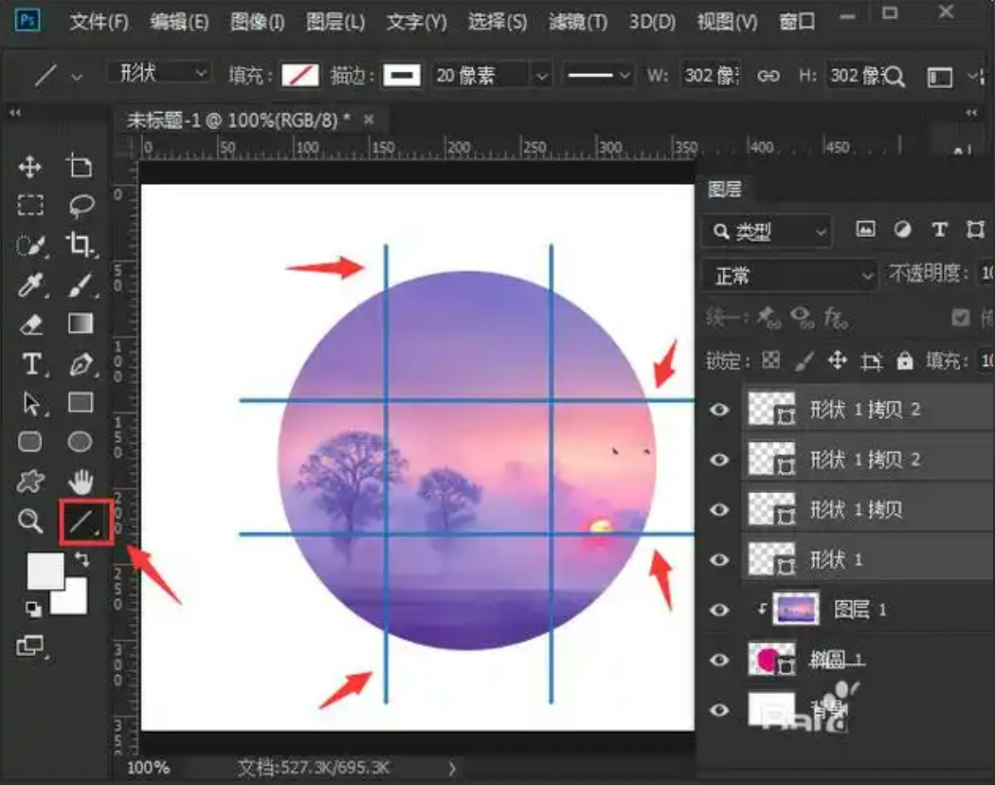Hide the 椭圆 1 layer
The image size is (995, 785).
click(x=719, y=660)
